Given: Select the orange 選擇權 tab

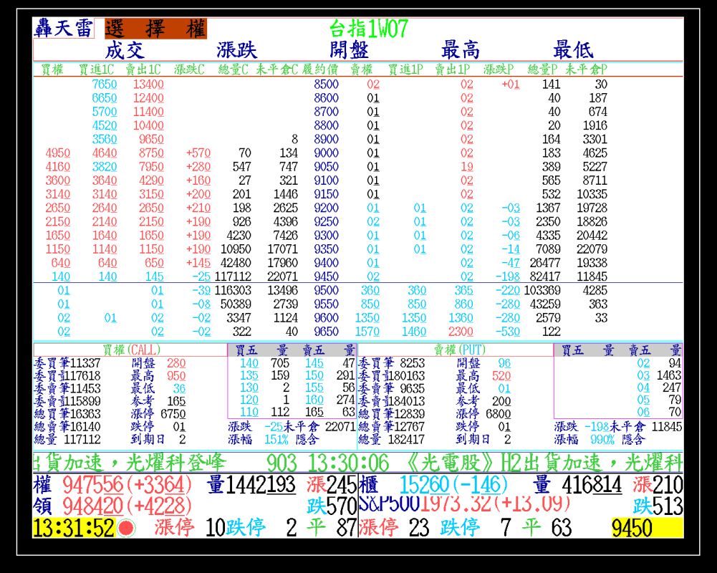Looking at the screenshot, I should [155, 29].
